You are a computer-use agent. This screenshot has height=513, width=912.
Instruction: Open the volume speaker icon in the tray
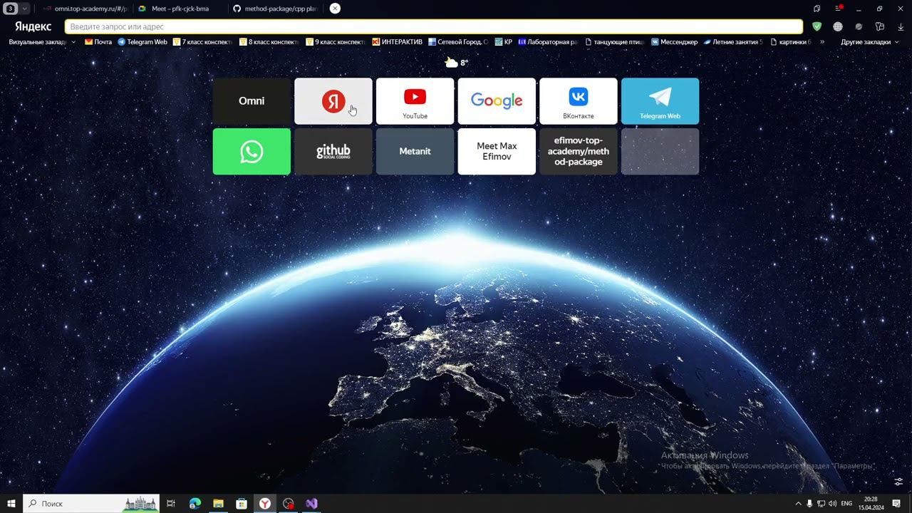[833, 504]
